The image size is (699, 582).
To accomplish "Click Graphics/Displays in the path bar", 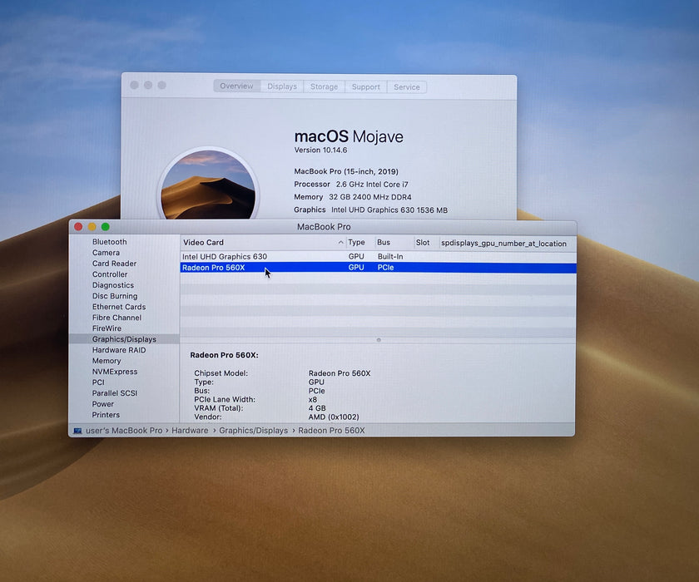I will pos(253,431).
